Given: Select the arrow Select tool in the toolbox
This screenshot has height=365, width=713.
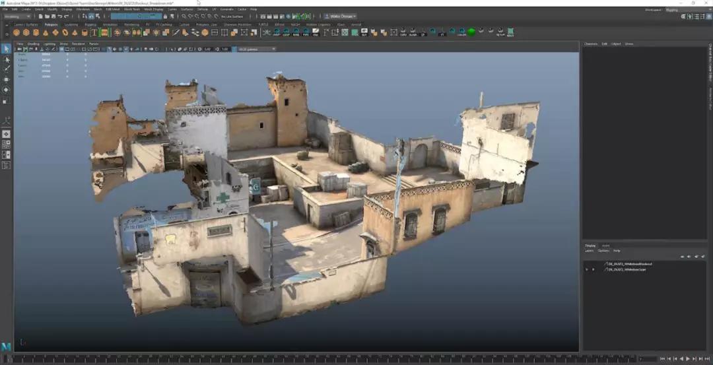Looking at the screenshot, I should coord(7,49).
